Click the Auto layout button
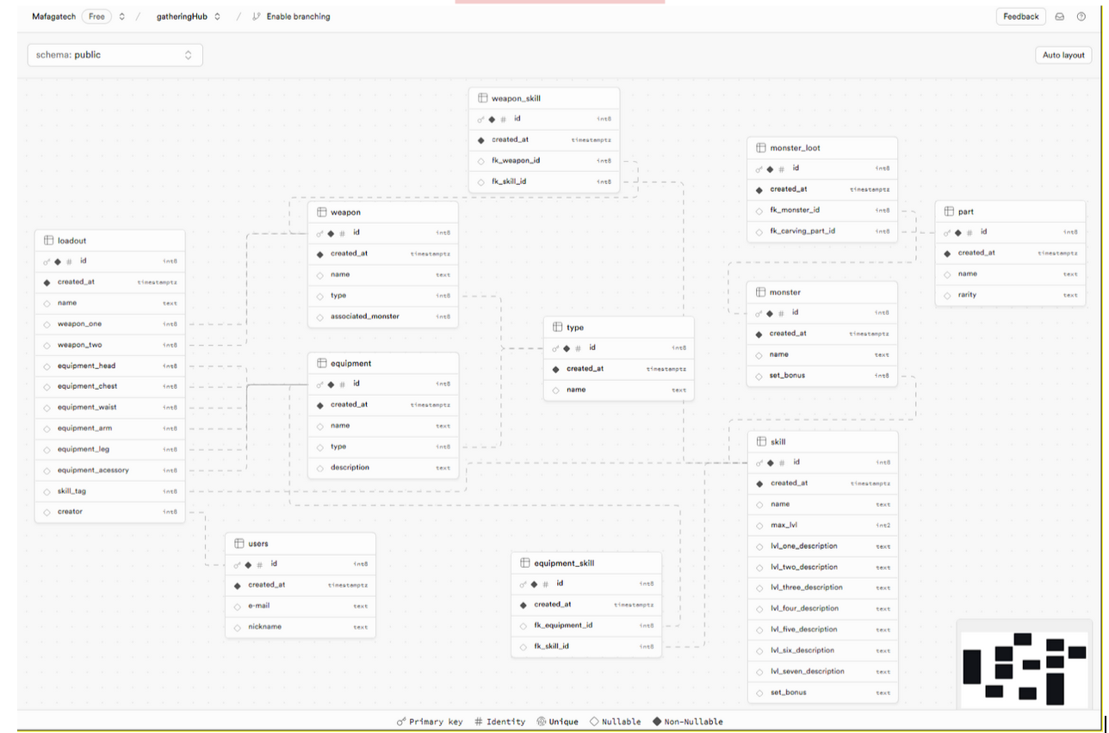Viewport: 1109px width, 733px height. [x=1063, y=55]
